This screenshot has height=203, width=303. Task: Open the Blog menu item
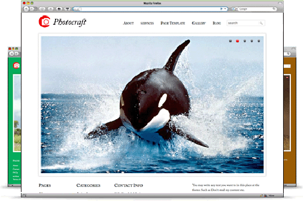click(217, 23)
